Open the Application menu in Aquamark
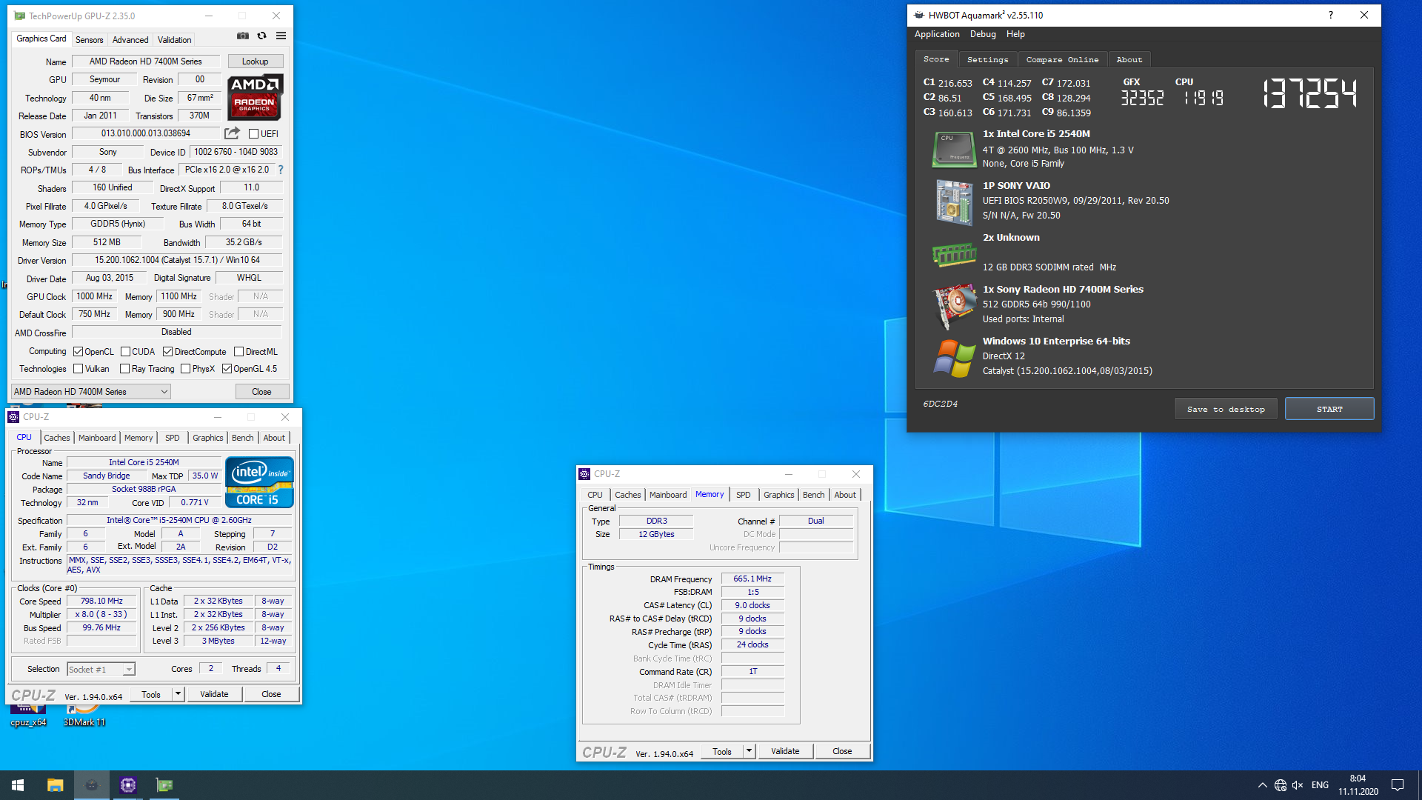 [x=937, y=34]
